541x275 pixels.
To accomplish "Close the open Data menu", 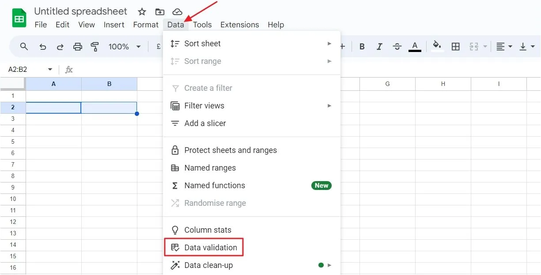I will 176,25.
